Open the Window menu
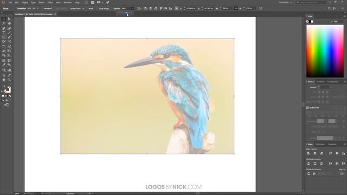This screenshot has width=347, height=195. click(x=68, y=2)
